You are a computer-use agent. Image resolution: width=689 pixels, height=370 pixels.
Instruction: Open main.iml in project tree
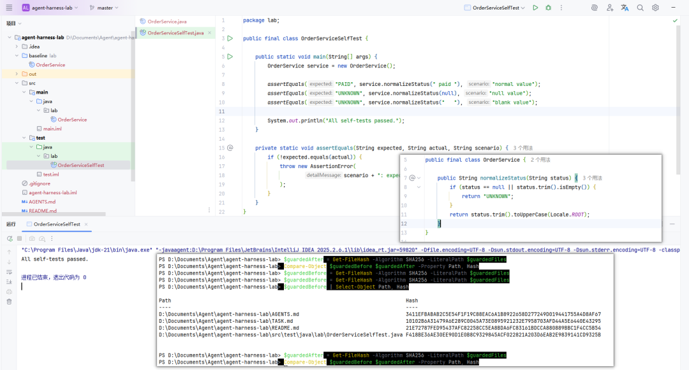pyautogui.click(x=48, y=129)
